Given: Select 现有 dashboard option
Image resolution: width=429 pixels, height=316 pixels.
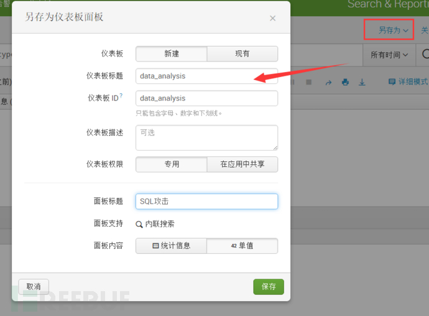Looking at the screenshot, I should pos(242,54).
